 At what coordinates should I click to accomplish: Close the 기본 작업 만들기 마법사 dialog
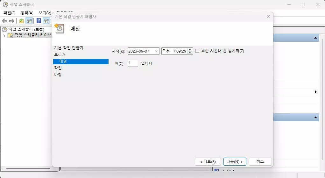pos(268,17)
